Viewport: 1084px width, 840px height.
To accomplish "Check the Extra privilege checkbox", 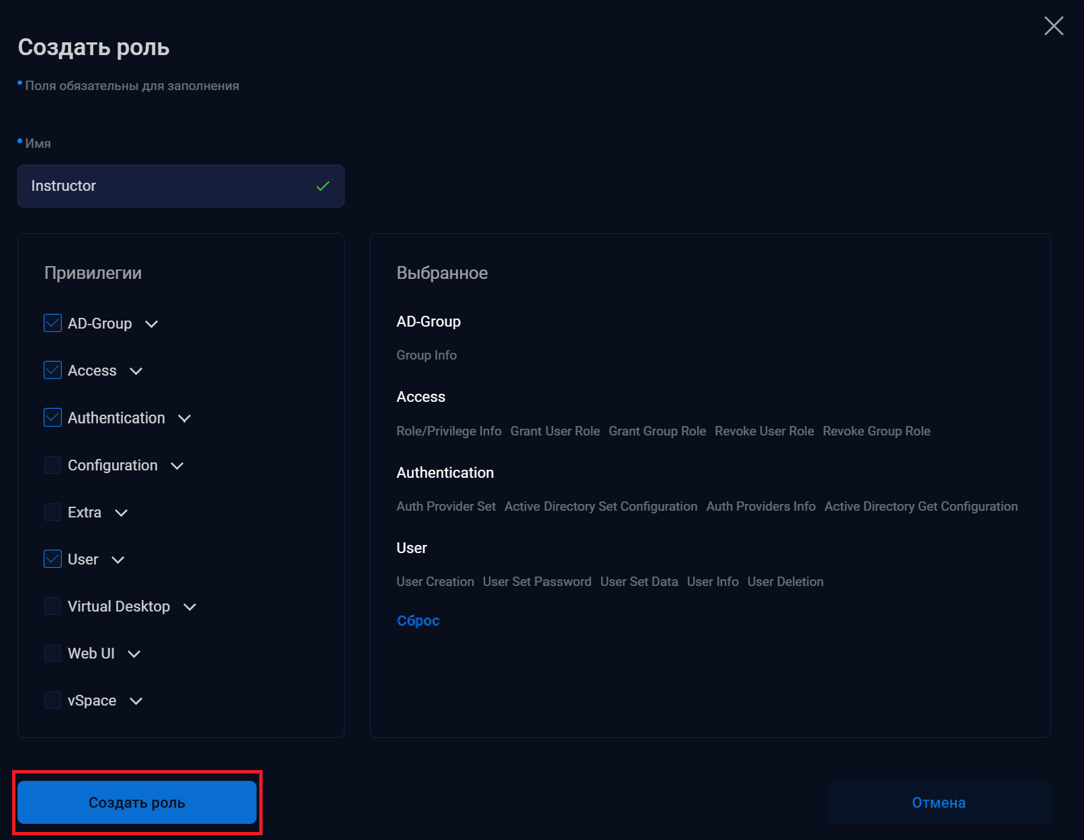I will tap(52, 512).
